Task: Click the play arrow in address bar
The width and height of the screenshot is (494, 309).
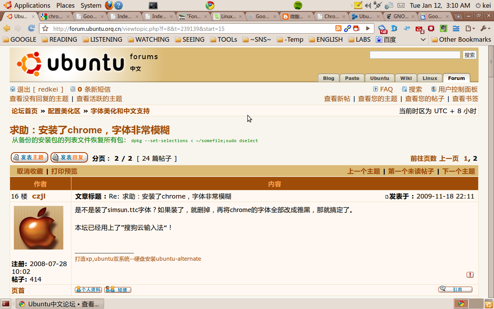Action: 368,29
